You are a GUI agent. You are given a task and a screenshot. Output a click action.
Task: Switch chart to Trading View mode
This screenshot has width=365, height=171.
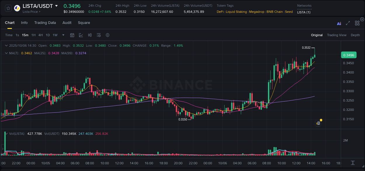pos(337,35)
